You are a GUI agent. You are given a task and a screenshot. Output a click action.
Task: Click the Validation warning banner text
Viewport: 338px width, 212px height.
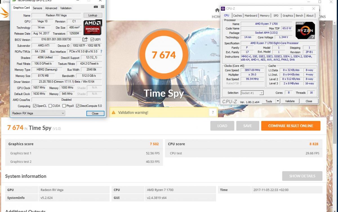coord(133,112)
